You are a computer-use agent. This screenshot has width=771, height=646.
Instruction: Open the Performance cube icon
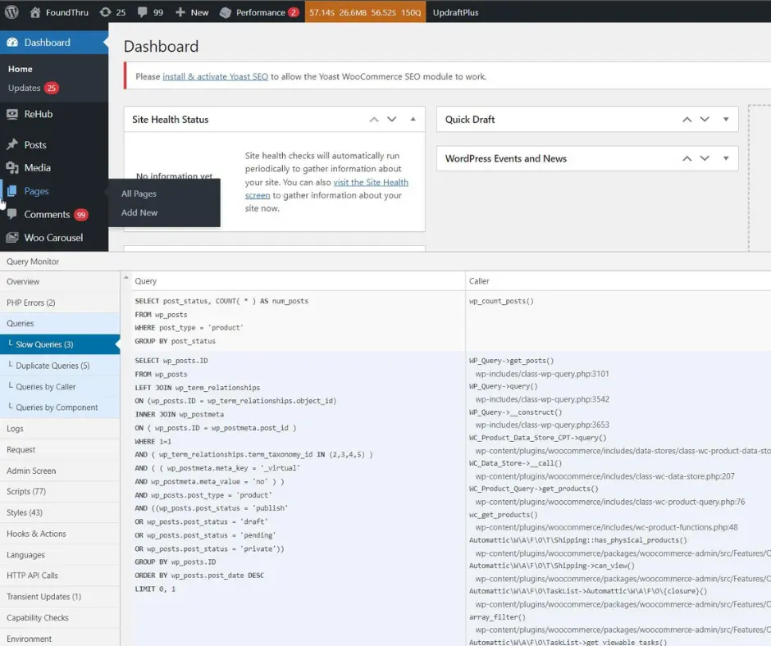click(x=226, y=12)
